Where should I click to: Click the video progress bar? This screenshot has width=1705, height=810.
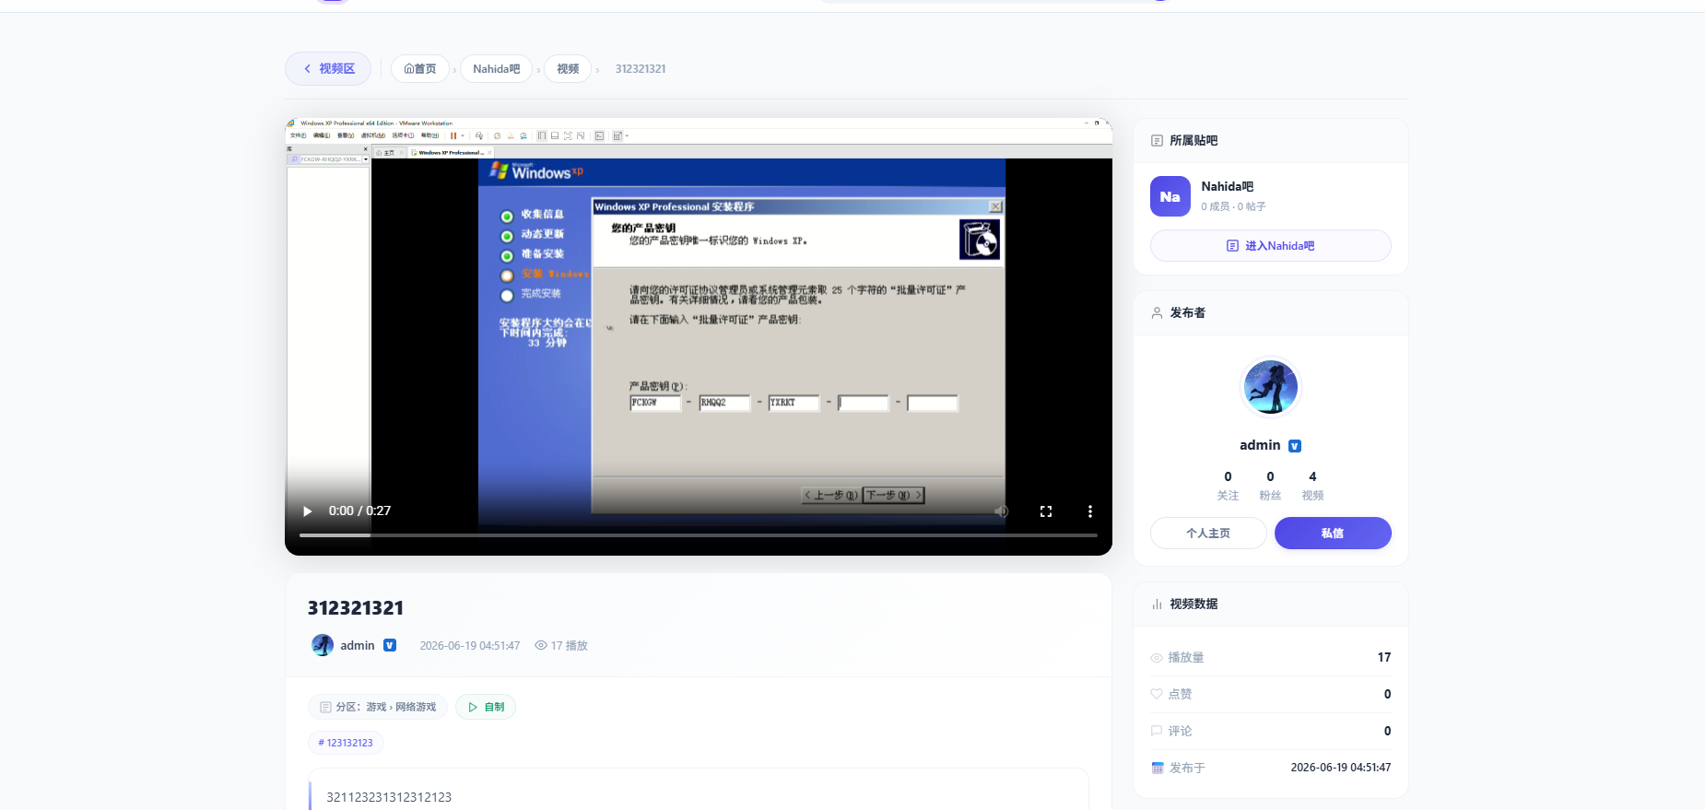pos(699,534)
